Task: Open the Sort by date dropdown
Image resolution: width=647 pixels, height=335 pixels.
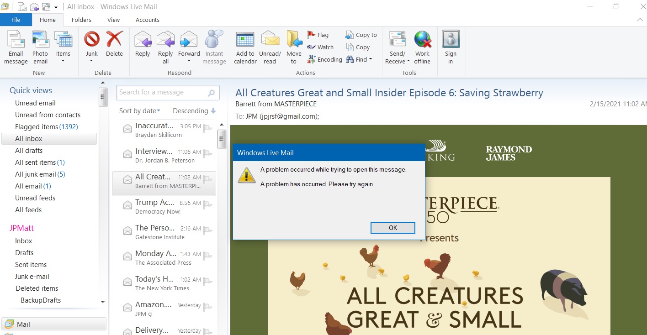Action: [x=140, y=111]
